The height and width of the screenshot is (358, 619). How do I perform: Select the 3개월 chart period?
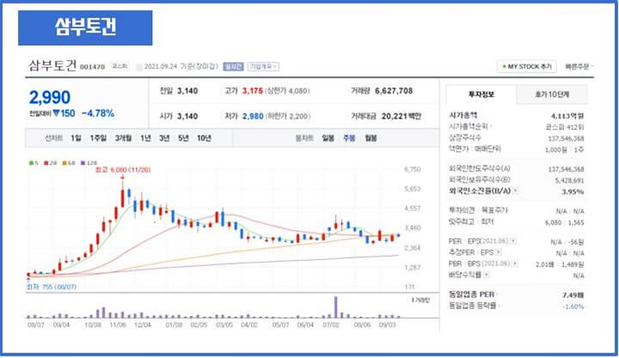pos(123,138)
